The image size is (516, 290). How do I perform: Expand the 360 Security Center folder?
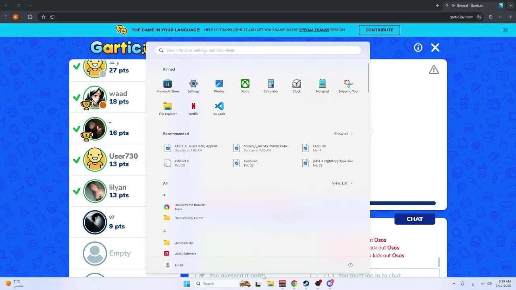click(x=183, y=218)
